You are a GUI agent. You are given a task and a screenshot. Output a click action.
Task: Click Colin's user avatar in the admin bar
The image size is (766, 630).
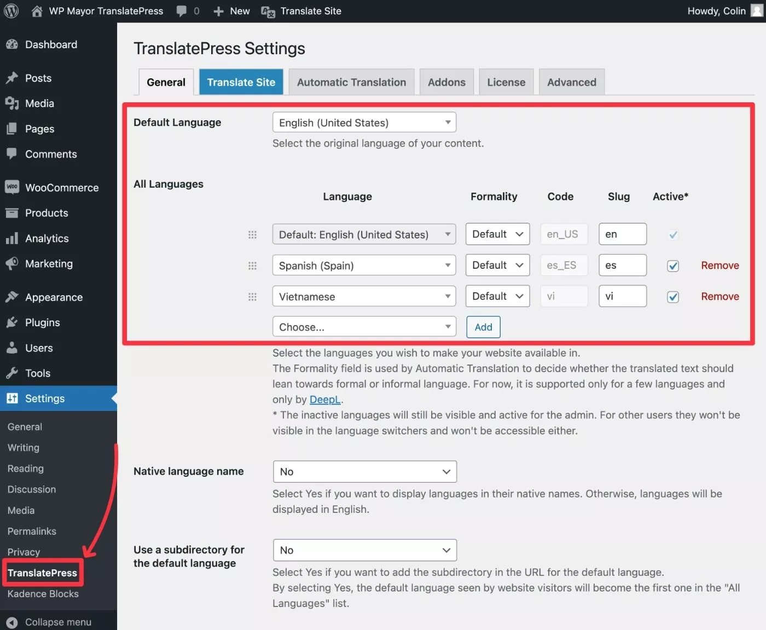pyautogui.click(x=757, y=11)
